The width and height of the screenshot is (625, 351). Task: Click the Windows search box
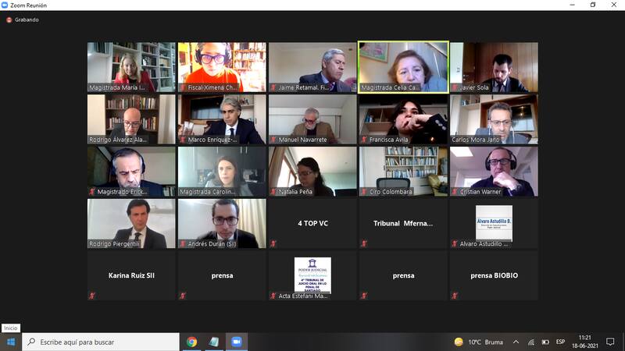102,342
